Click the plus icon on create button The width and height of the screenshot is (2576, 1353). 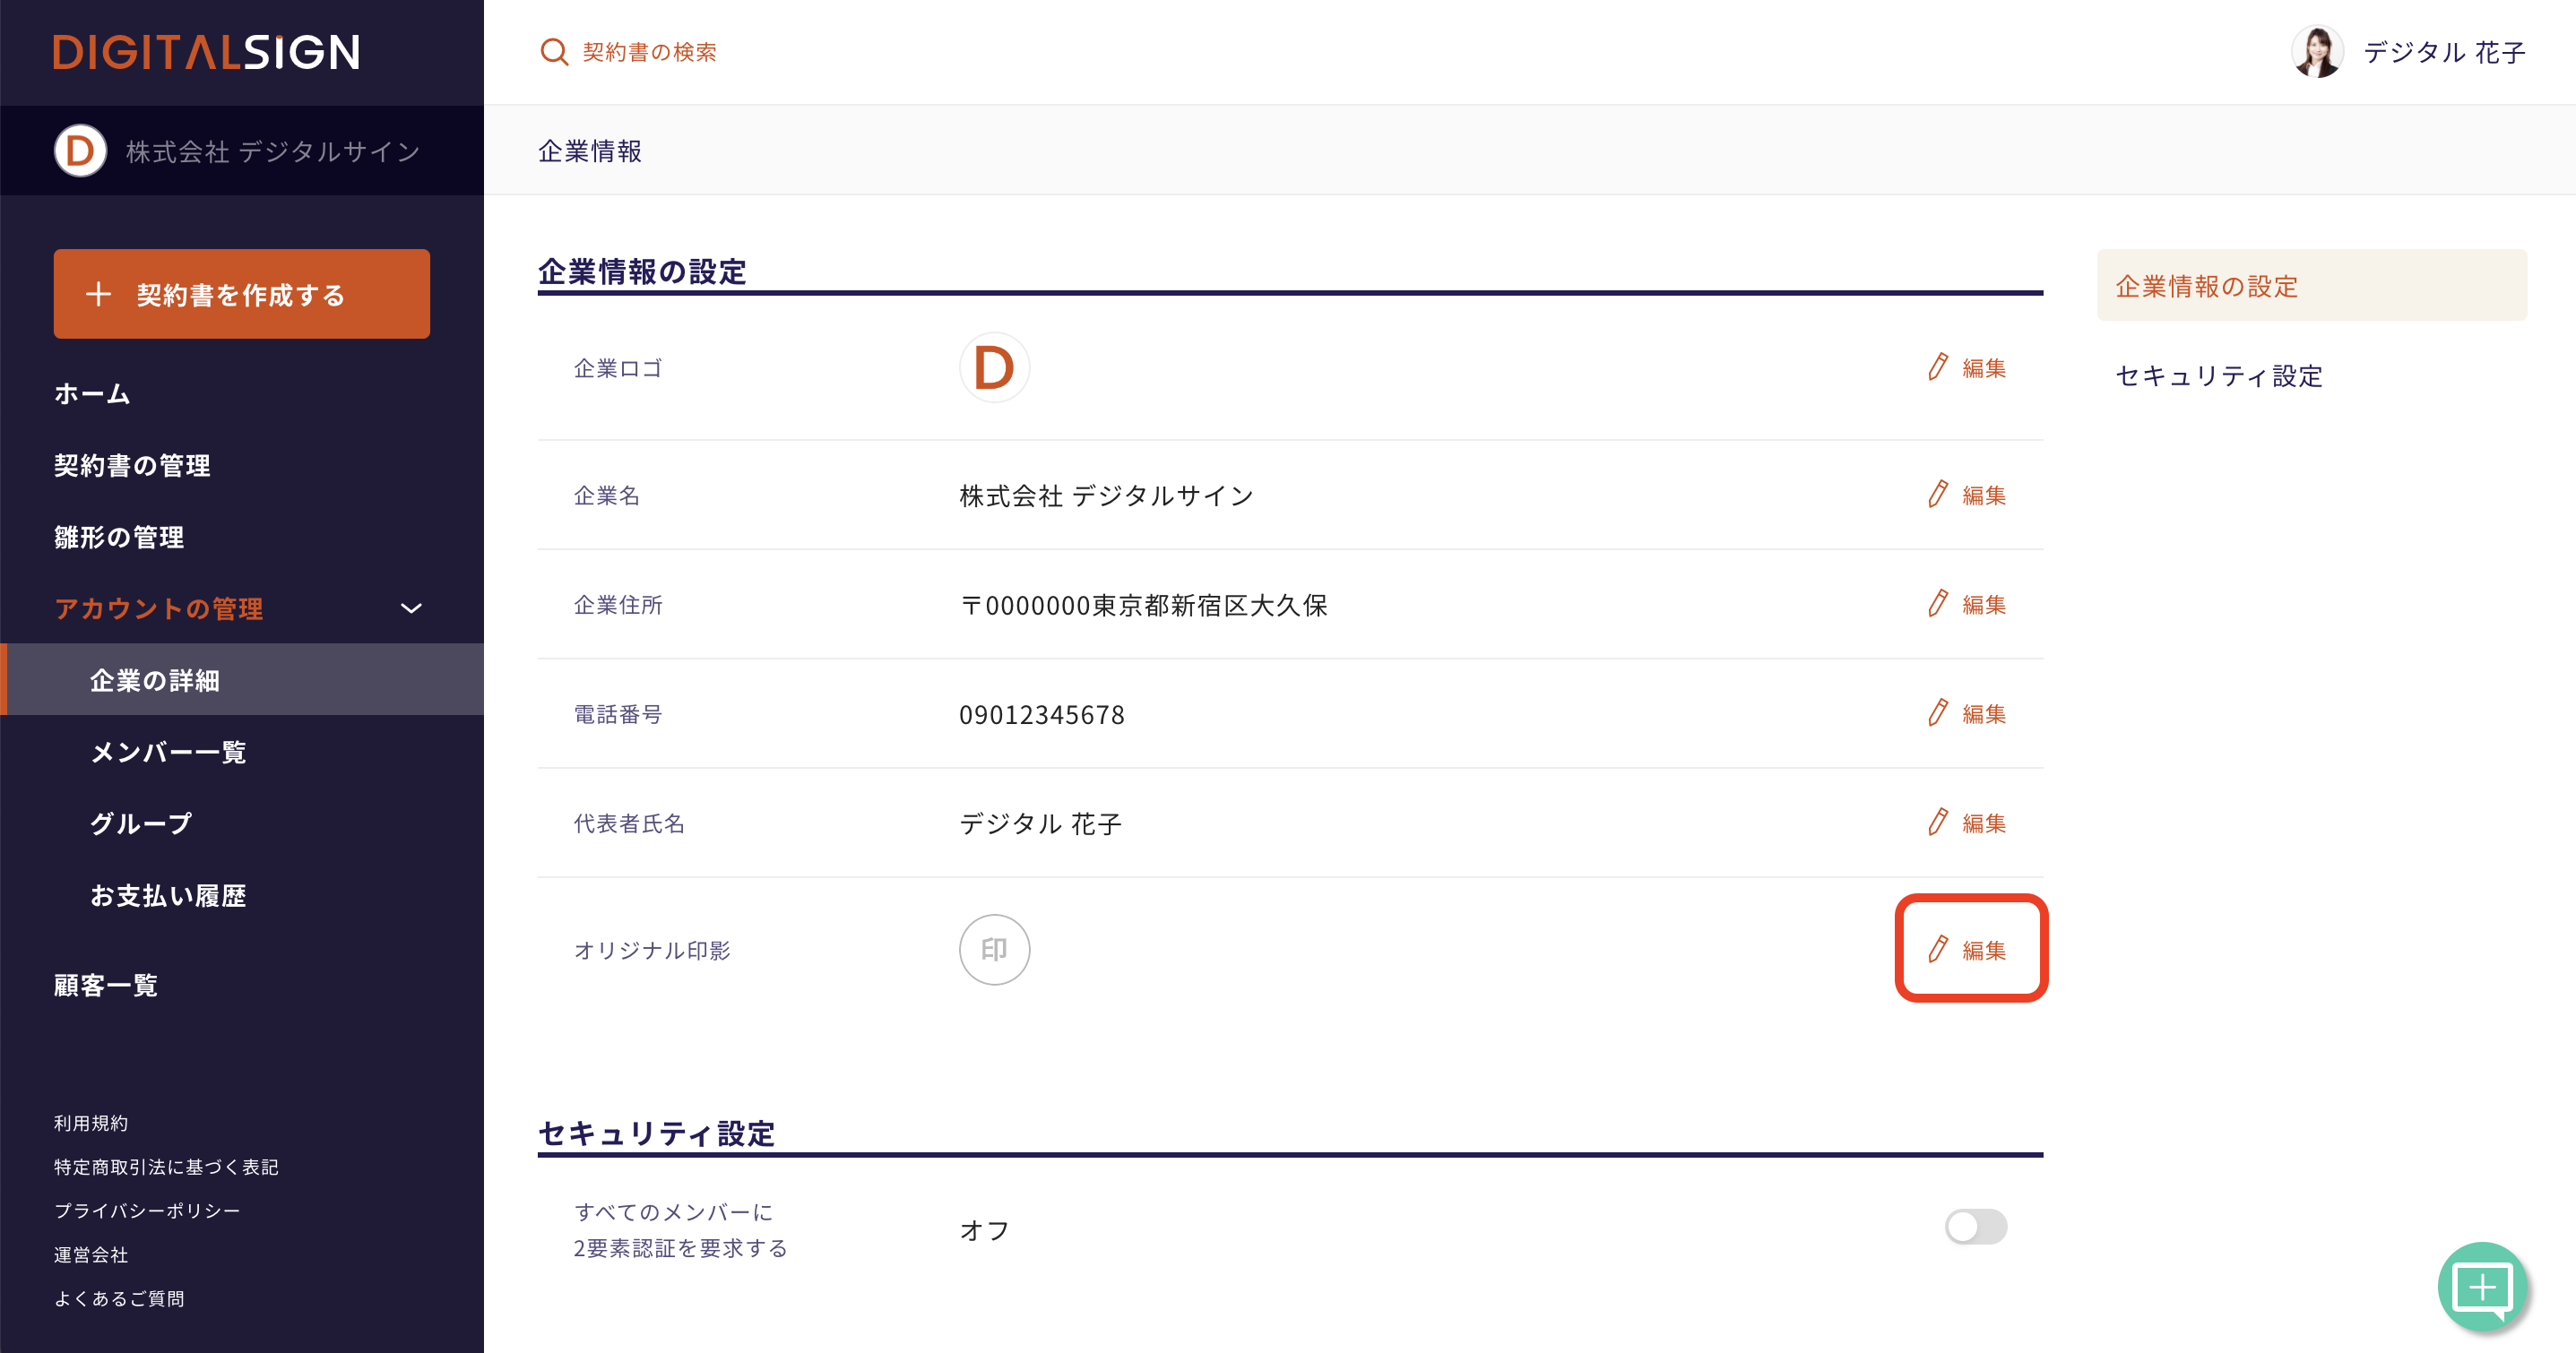(98, 294)
